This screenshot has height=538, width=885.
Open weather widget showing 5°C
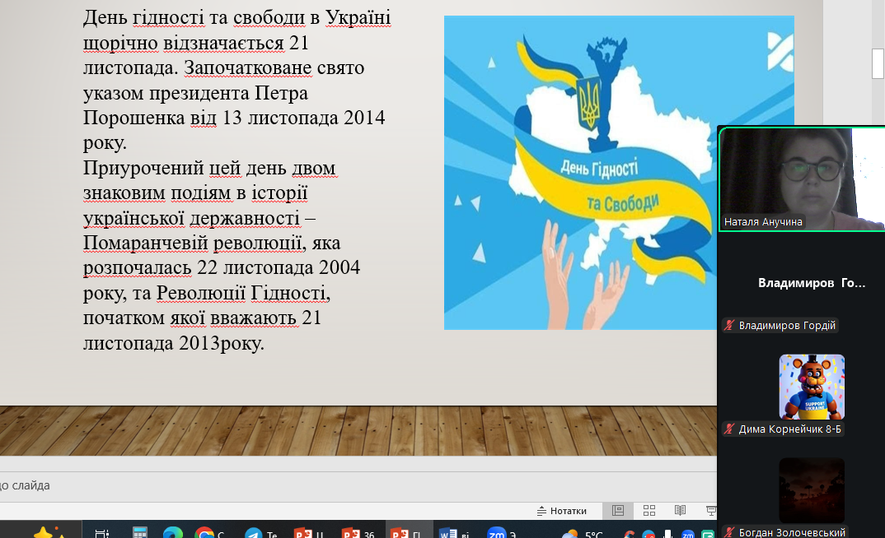(x=582, y=533)
